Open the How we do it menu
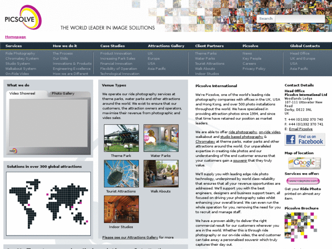This screenshot has height=249, width=332. click(x=65, y=46)
